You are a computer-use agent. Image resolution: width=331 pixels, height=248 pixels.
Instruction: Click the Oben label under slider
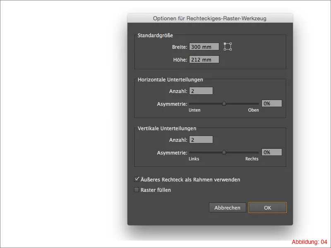click(x=253, y=110)
